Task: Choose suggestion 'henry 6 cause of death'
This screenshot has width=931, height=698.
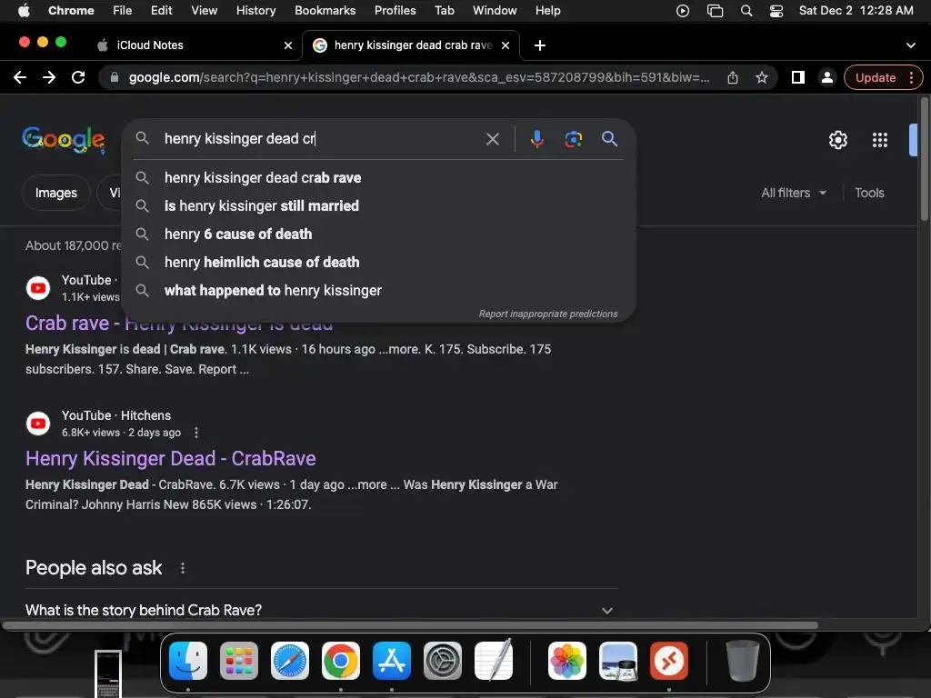Action: [x=378, y=234]
